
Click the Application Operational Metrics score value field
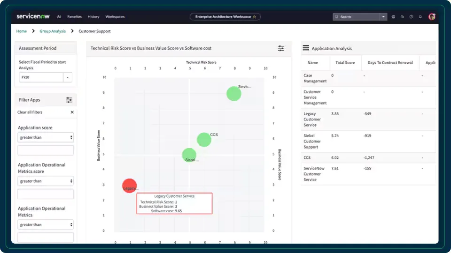[x=46, y=194]
